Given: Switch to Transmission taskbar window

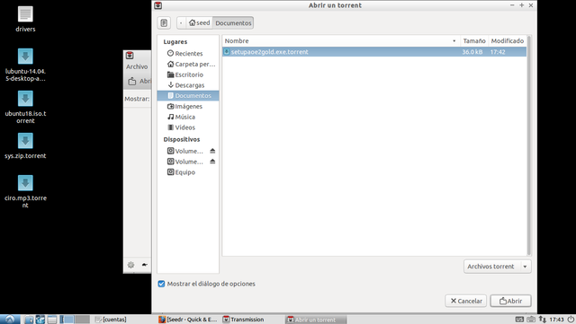Looking at the screenshot, I should tap(253, 320).
